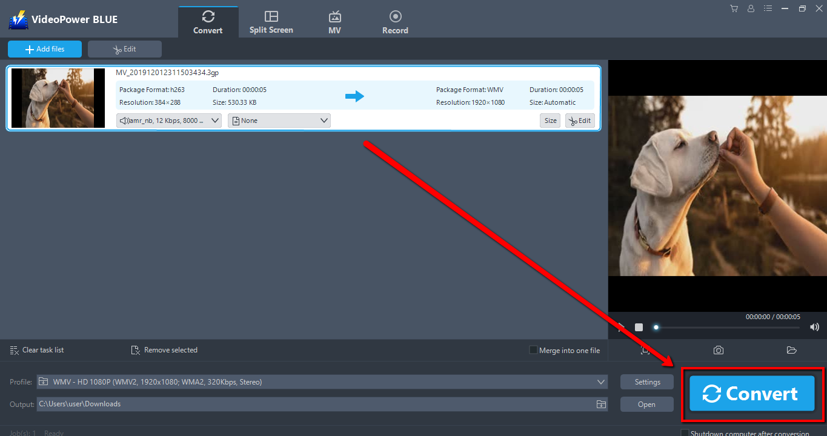The height and width of the screenshot is (436, 827).
Task: Open output folder via folder icon
Action: point(791,350)
